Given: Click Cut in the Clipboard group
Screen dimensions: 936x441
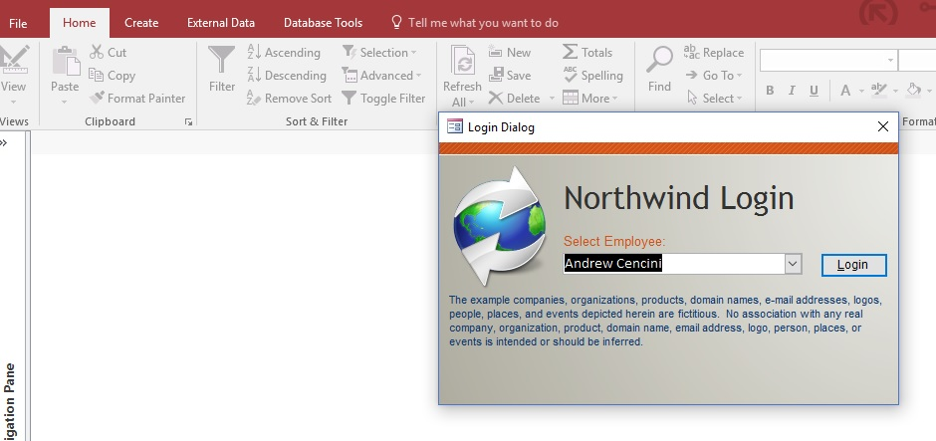Looking at the screenshot, I should [x=109, y=53].
